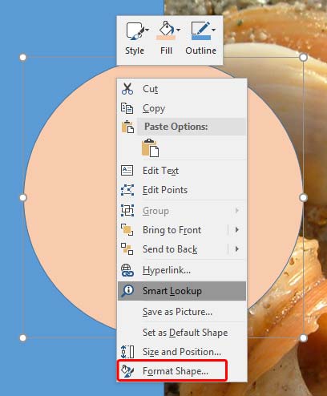Click the Group icon

click(127, 211)
